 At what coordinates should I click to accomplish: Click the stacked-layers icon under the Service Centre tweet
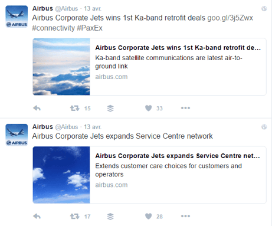coord(110,217)
